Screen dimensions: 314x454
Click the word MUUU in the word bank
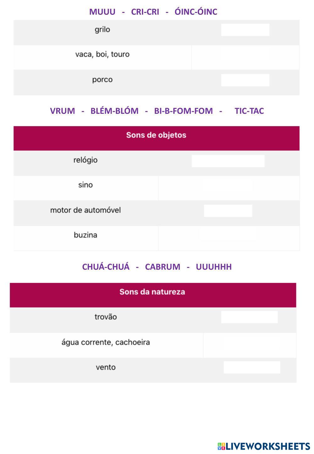click(x=102, y=12)
